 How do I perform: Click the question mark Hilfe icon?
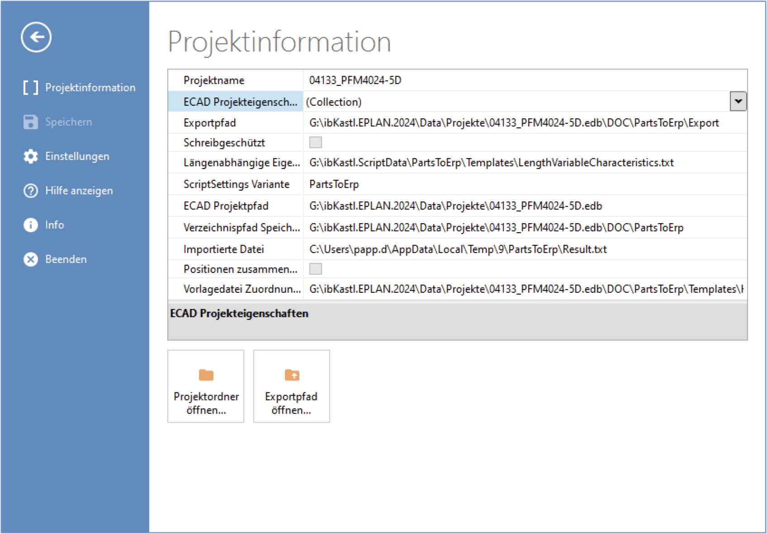(x=30, y=191)
